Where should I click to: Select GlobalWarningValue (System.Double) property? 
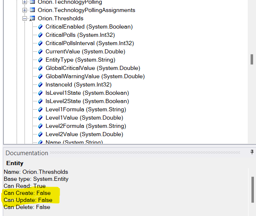tap(95, 76)
